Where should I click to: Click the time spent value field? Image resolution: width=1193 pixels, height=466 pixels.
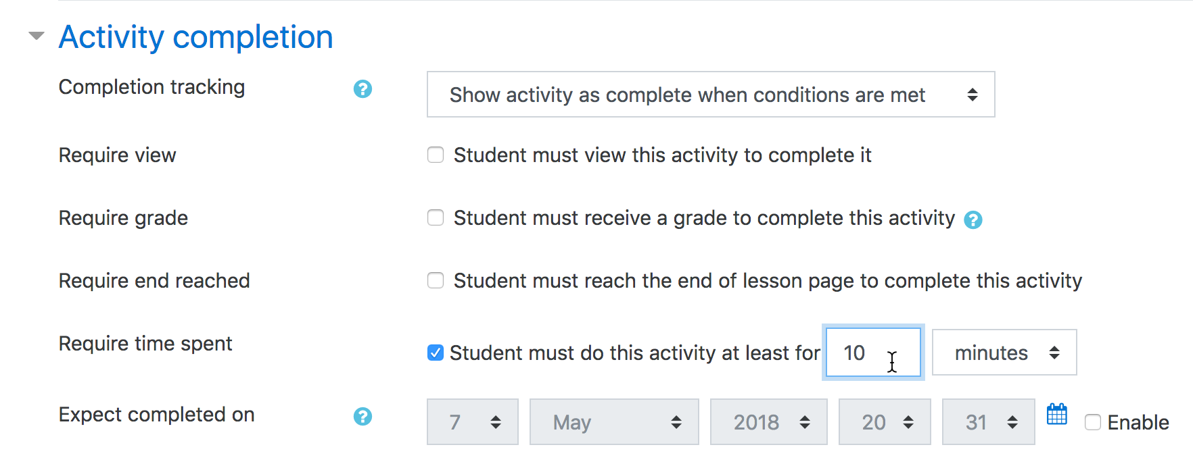(873, 353)
